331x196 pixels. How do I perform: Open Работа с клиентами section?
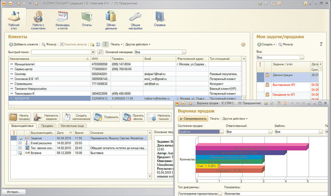38,20
